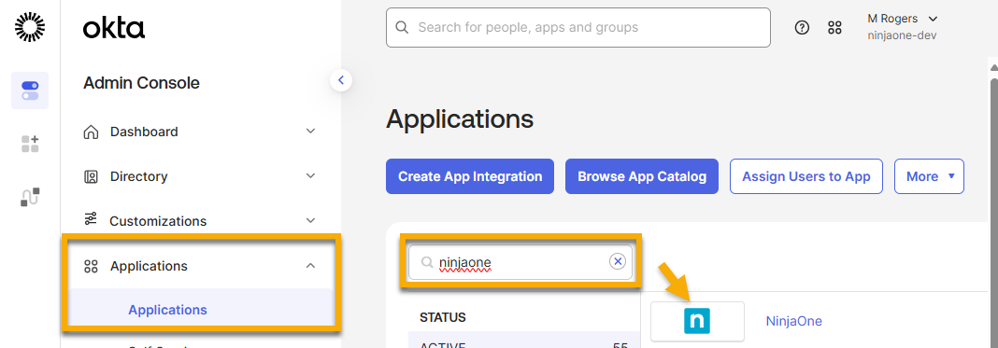This screenshot has width=998, height=348.
Task: Click the Dashboard home icon
Action: click(x=91, y=132)
